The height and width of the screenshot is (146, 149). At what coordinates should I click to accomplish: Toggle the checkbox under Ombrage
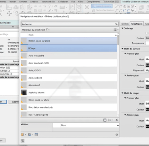tap(147, 33)
